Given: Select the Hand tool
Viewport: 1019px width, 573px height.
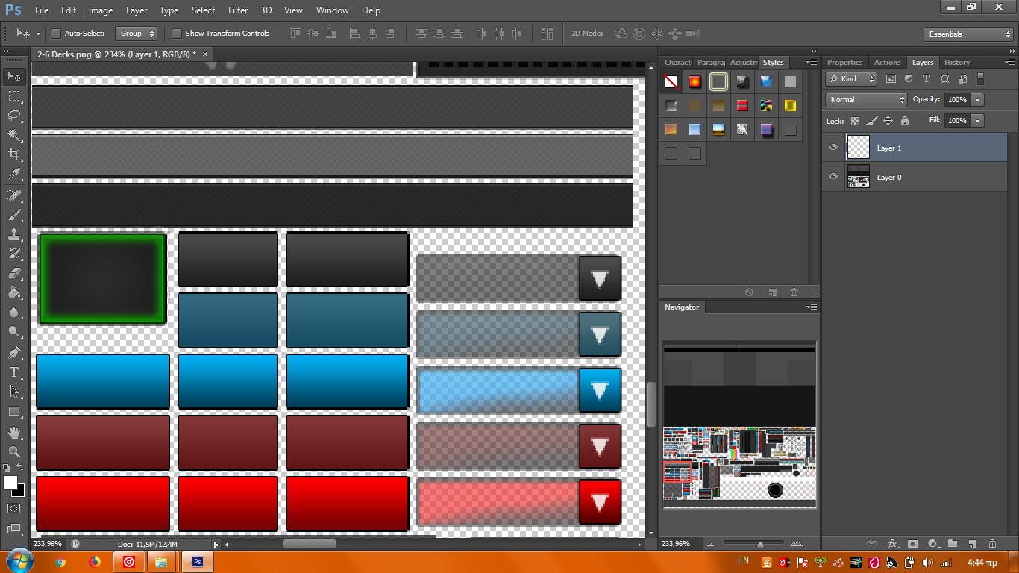Looking at the screenshot, I should click(14, 433).
